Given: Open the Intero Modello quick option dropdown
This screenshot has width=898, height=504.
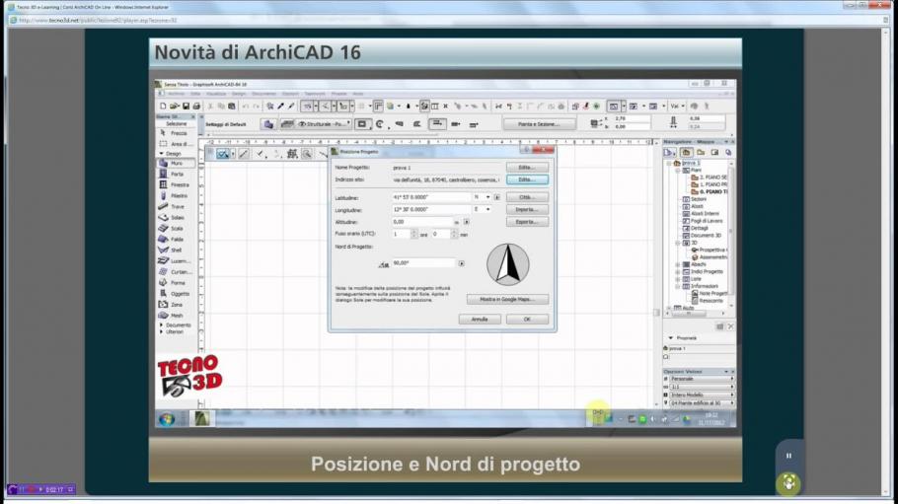Looking at the screenshot, I should (702, 396).
